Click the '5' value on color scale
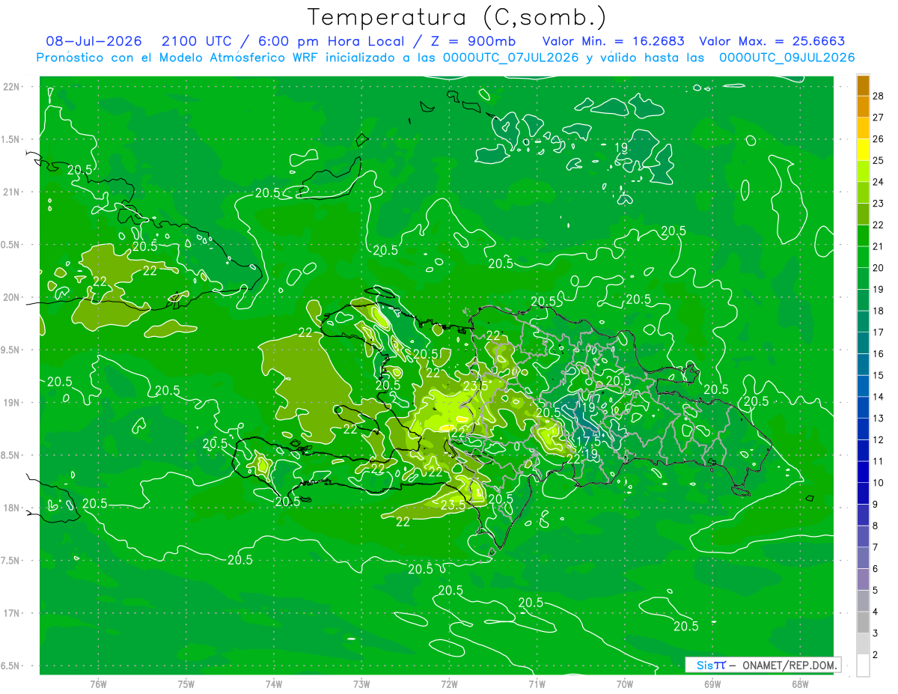The width and height of the screenshot is (898, 694). [x=876, y=591]
